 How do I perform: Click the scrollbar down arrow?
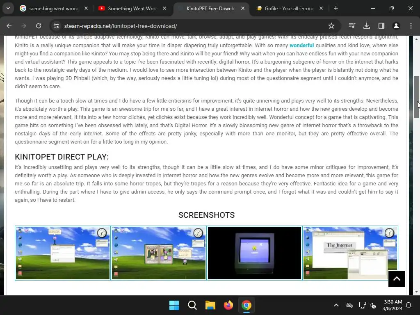pyautogui.click(x=416, y=292)
